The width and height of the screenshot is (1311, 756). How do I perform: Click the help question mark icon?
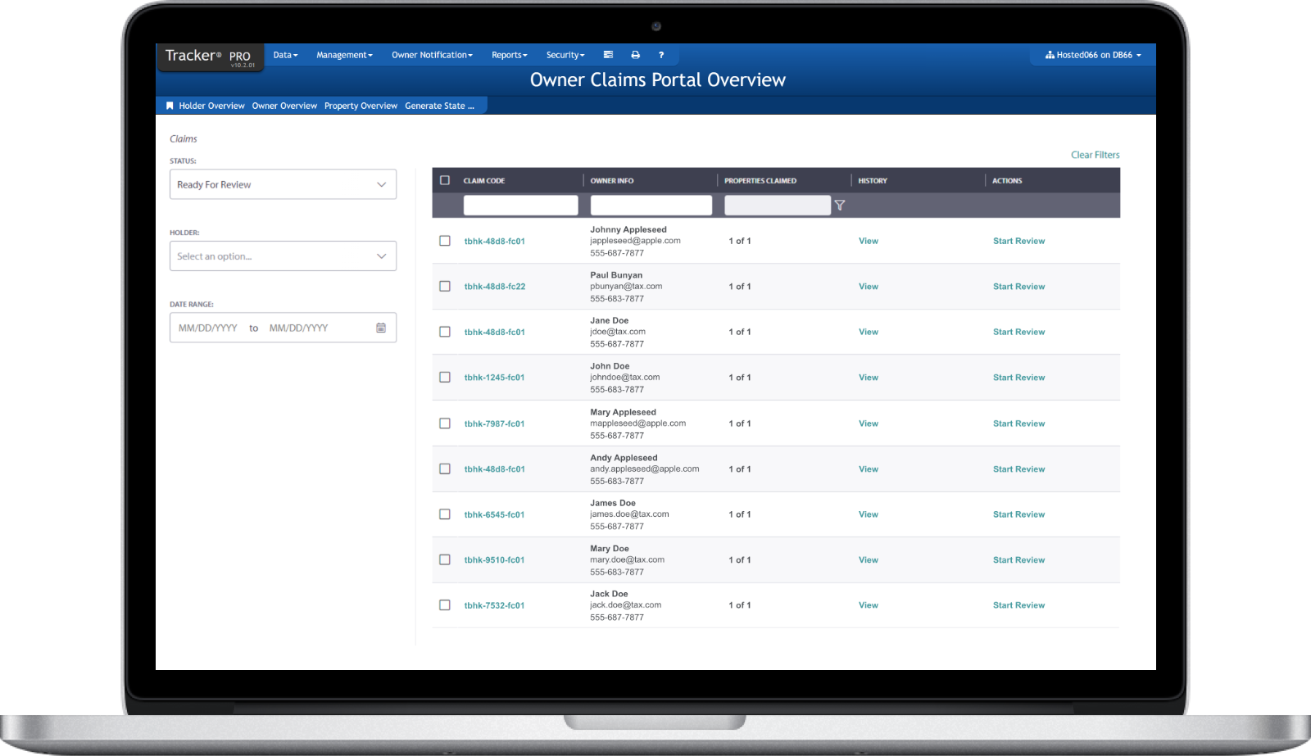[661, 55]
